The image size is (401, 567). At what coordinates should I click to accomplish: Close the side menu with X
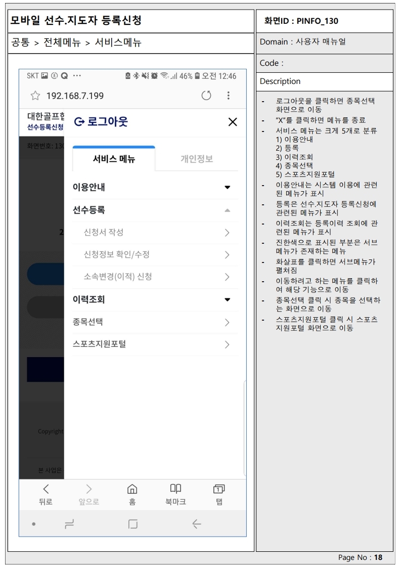coord(233,122)
